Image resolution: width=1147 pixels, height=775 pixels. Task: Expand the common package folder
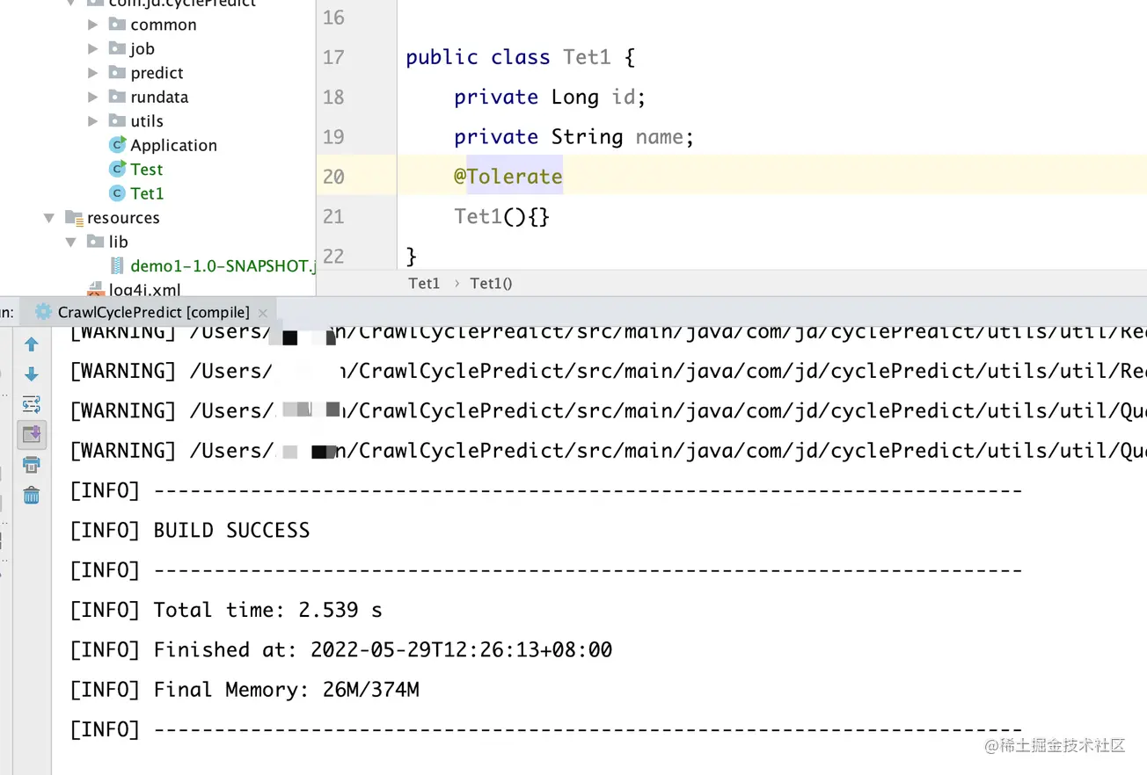[93, 25]
